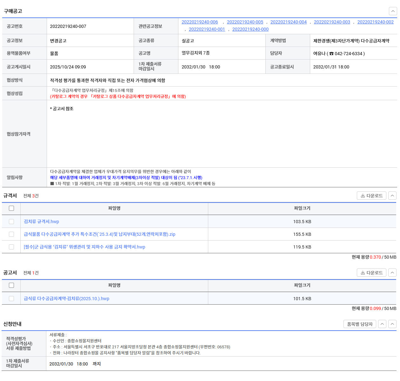Open 급식류 다수공급자계약-김치류(2025.10.).hwp file
Screen dimensions: 400x381
coord(66,299)
